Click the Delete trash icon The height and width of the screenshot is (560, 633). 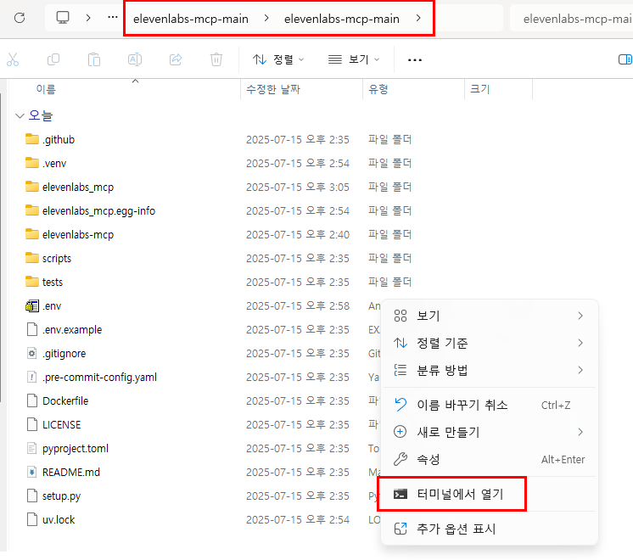click(x=216, y=59)
